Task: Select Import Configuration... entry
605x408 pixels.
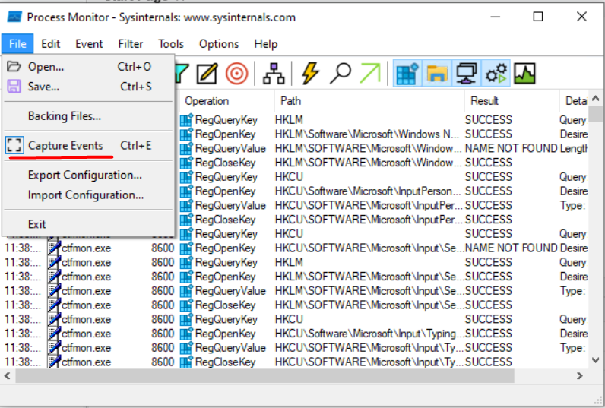Action: point(88,195)
